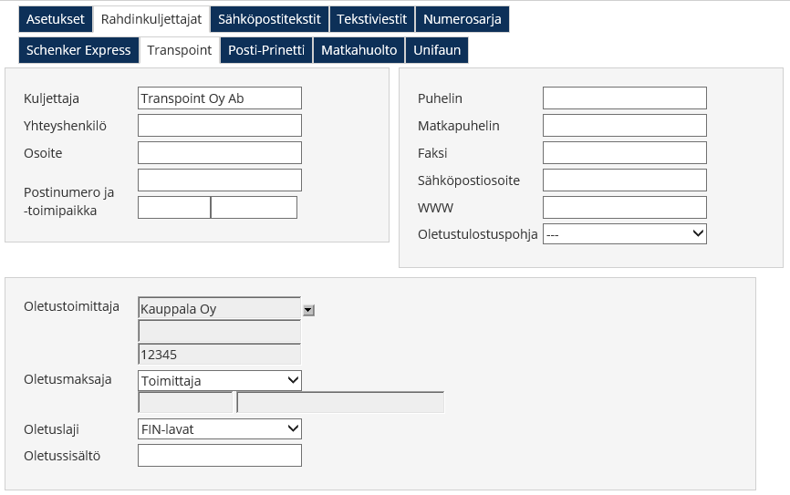Open the Tekstiviestit tab

click(x=371, y=19)
